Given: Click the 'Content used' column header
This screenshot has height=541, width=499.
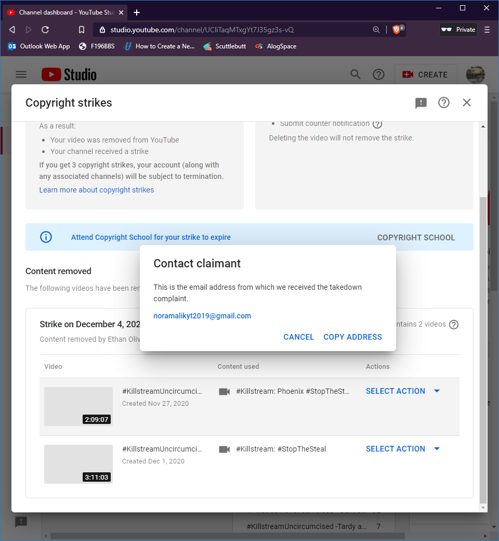Looking at the screenshot, I should tap(238, 366).
